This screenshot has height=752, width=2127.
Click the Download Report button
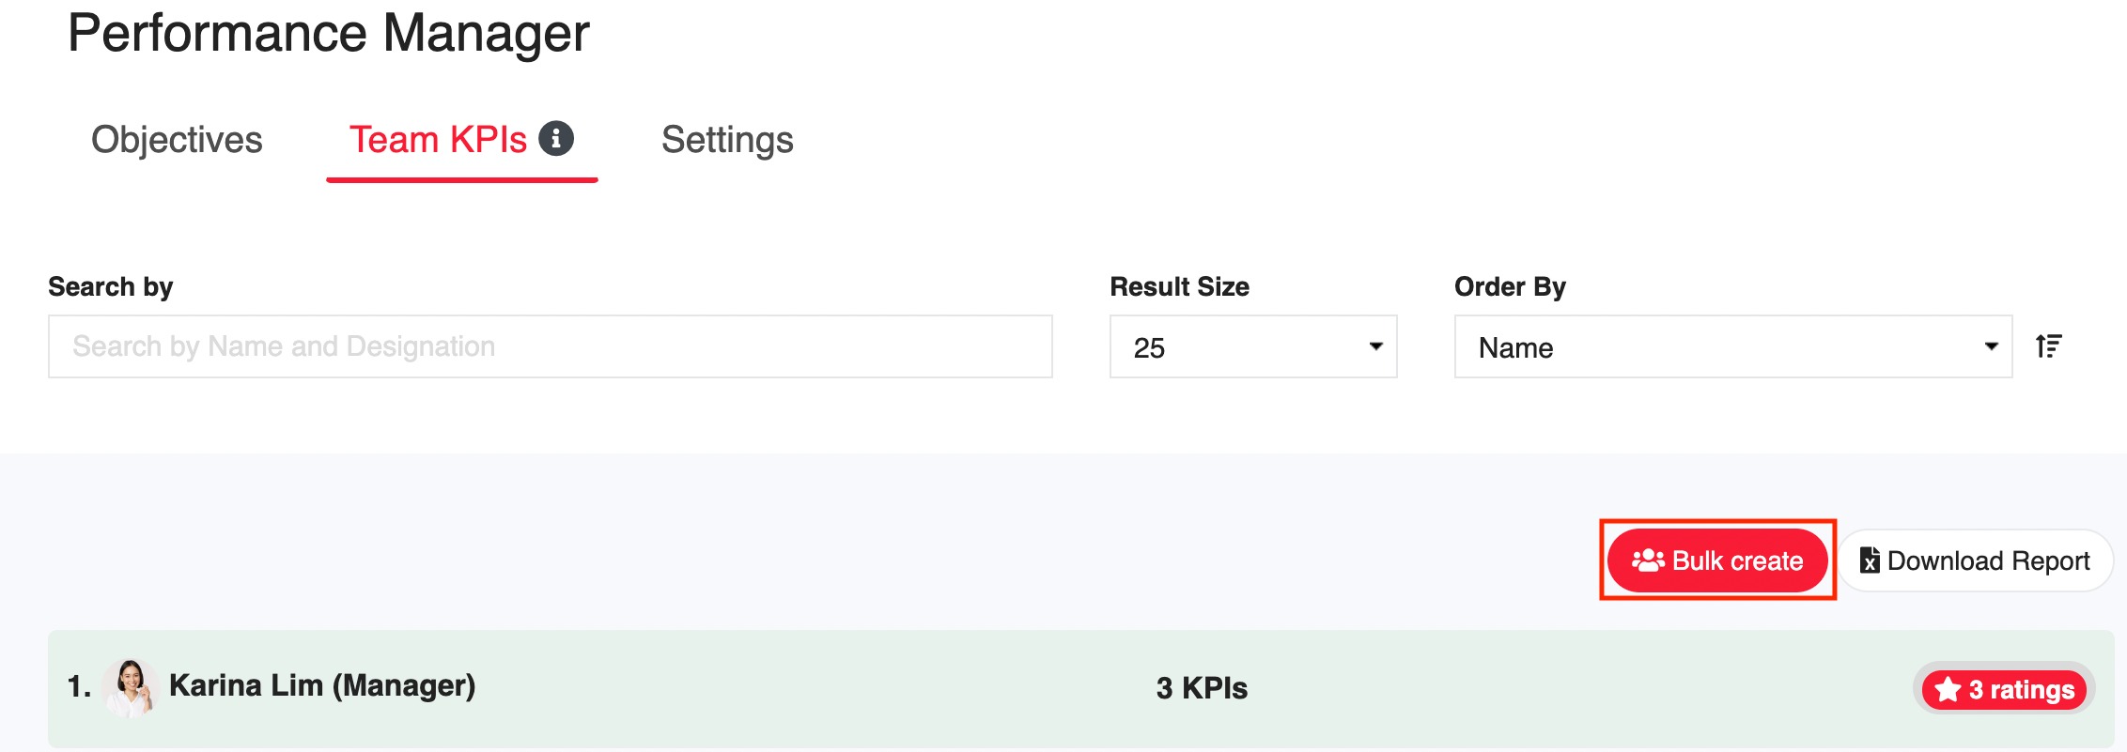click(1976, 560)
